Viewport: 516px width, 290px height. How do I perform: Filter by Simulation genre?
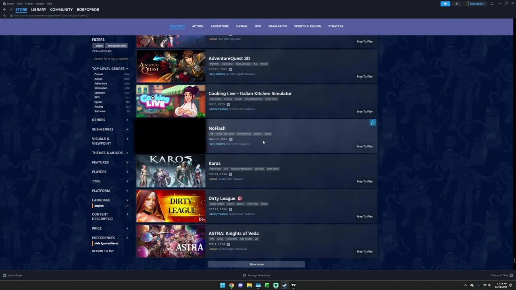point(101,88)
